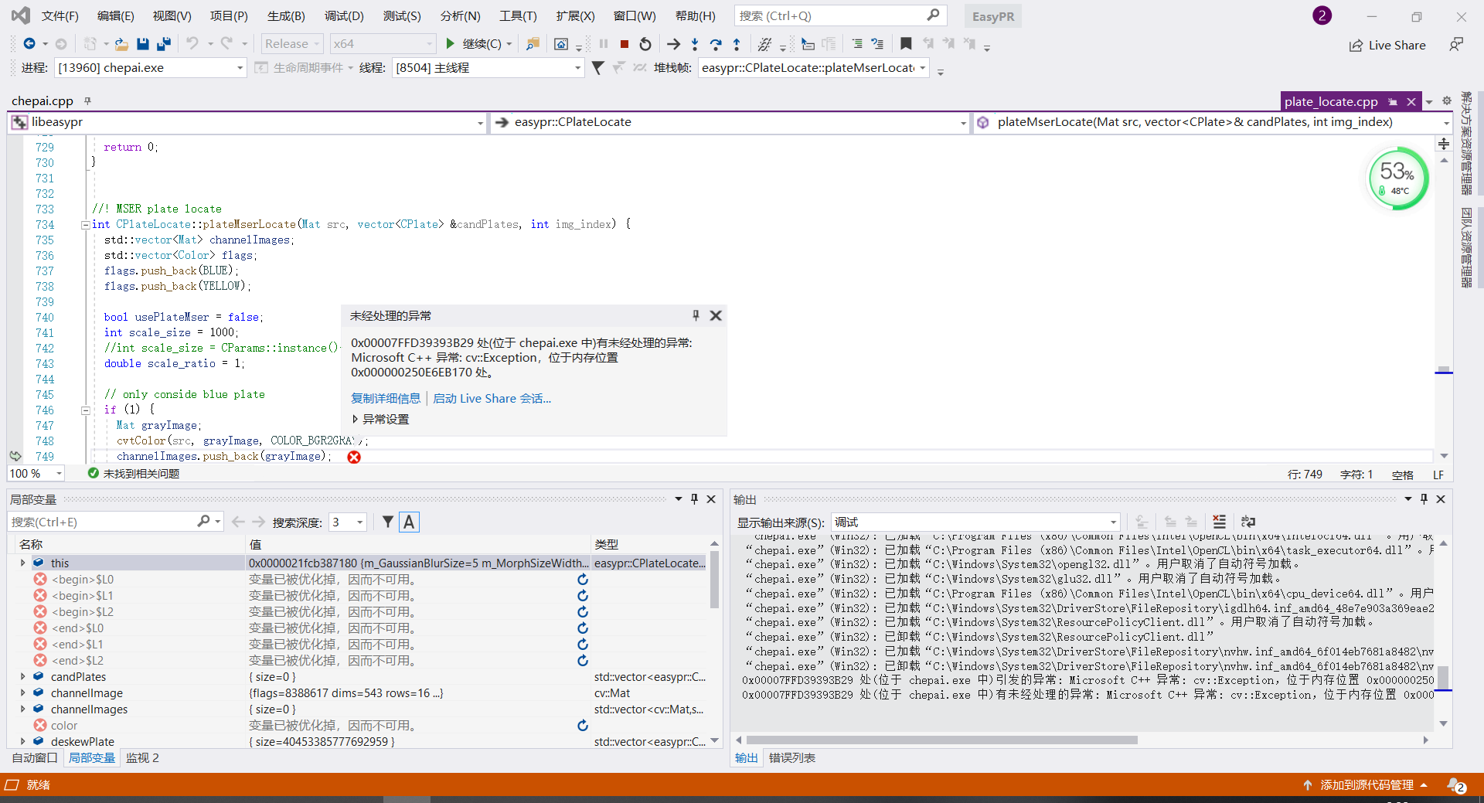
Task: Switch to the 自动窗口 tab
Action: [35, 758]
